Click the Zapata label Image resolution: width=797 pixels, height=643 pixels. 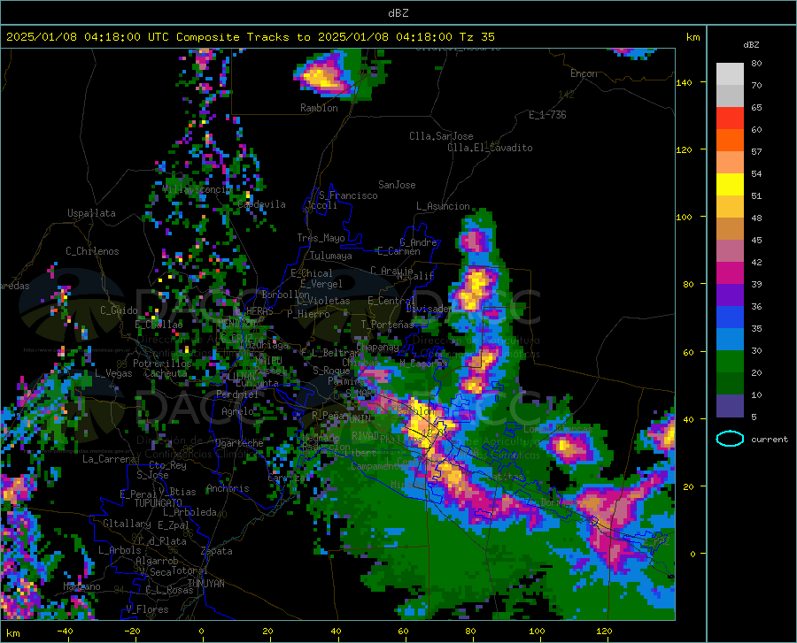click(217, 551)
